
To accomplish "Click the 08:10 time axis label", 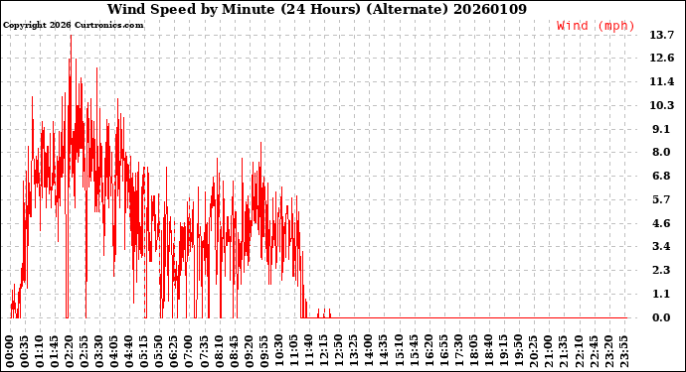I will pyautogui.click(x=219, y=352).
